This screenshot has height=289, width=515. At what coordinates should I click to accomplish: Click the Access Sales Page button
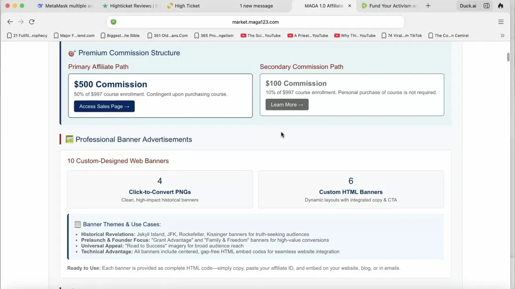[x=104, y=106]
